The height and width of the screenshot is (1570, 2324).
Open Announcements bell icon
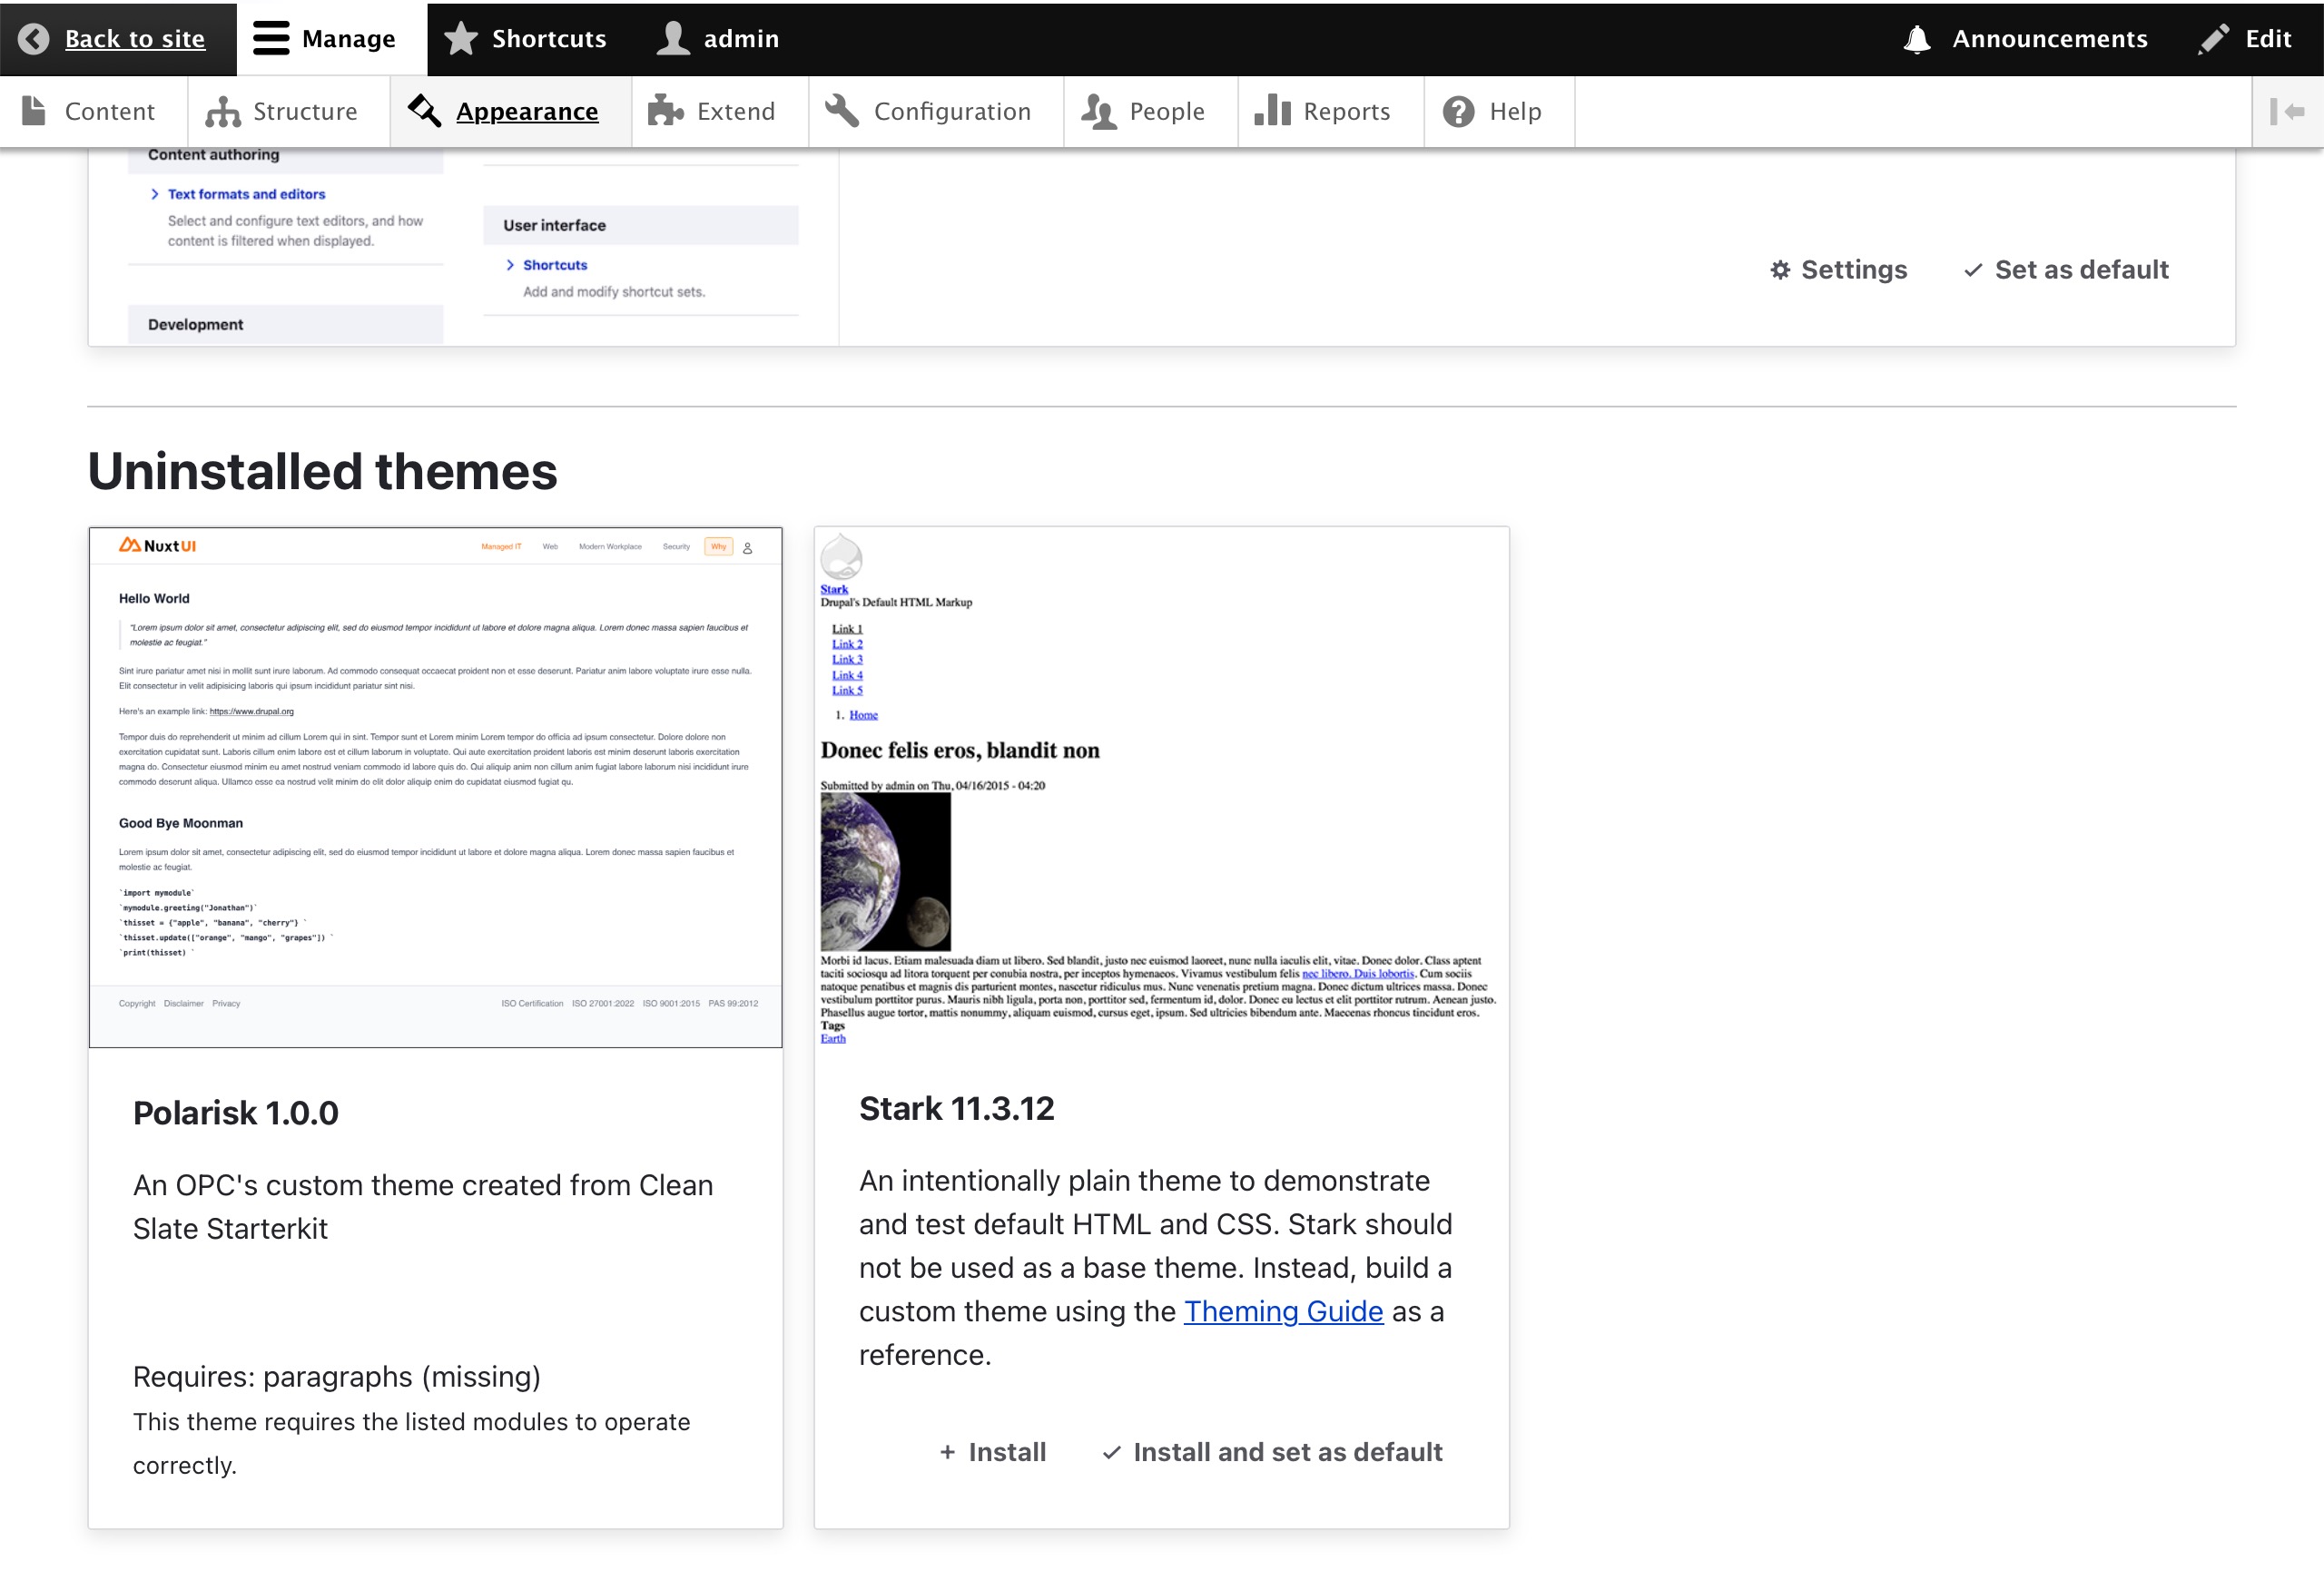pos(1917,39)
